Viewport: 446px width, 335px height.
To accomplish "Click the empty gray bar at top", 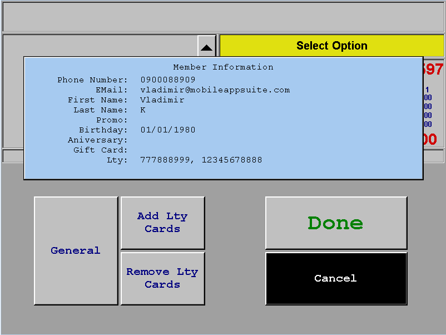I will (x=222, y=18).
